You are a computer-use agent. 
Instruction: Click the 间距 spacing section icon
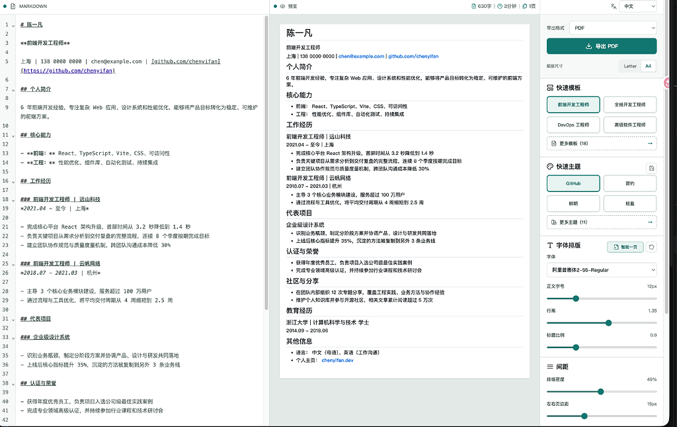[550, 367]
